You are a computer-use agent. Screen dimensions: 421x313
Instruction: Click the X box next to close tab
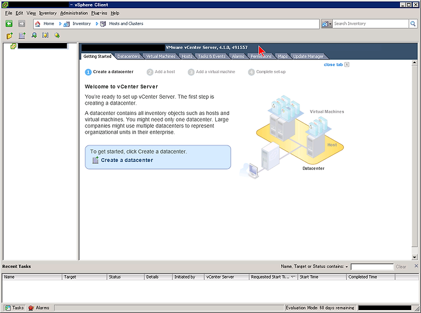[x=347, y=65]
